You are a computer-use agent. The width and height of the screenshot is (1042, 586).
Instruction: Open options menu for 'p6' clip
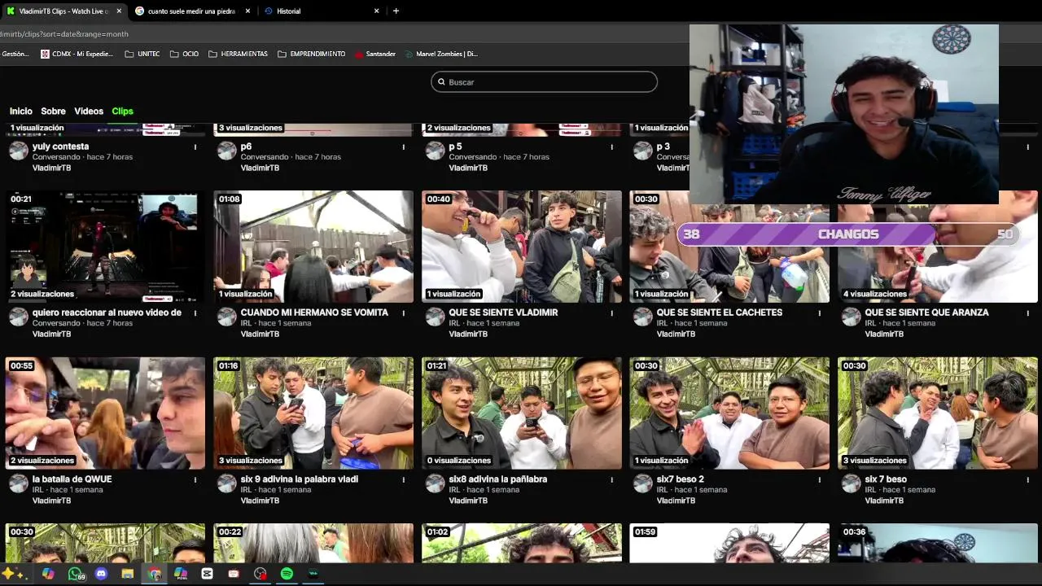(x=404, y=147)
